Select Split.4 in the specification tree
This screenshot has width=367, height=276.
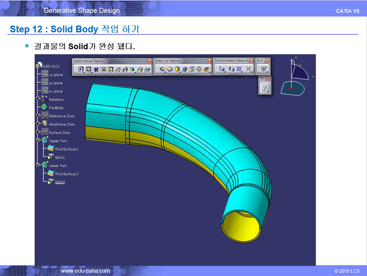coord(60,182)
